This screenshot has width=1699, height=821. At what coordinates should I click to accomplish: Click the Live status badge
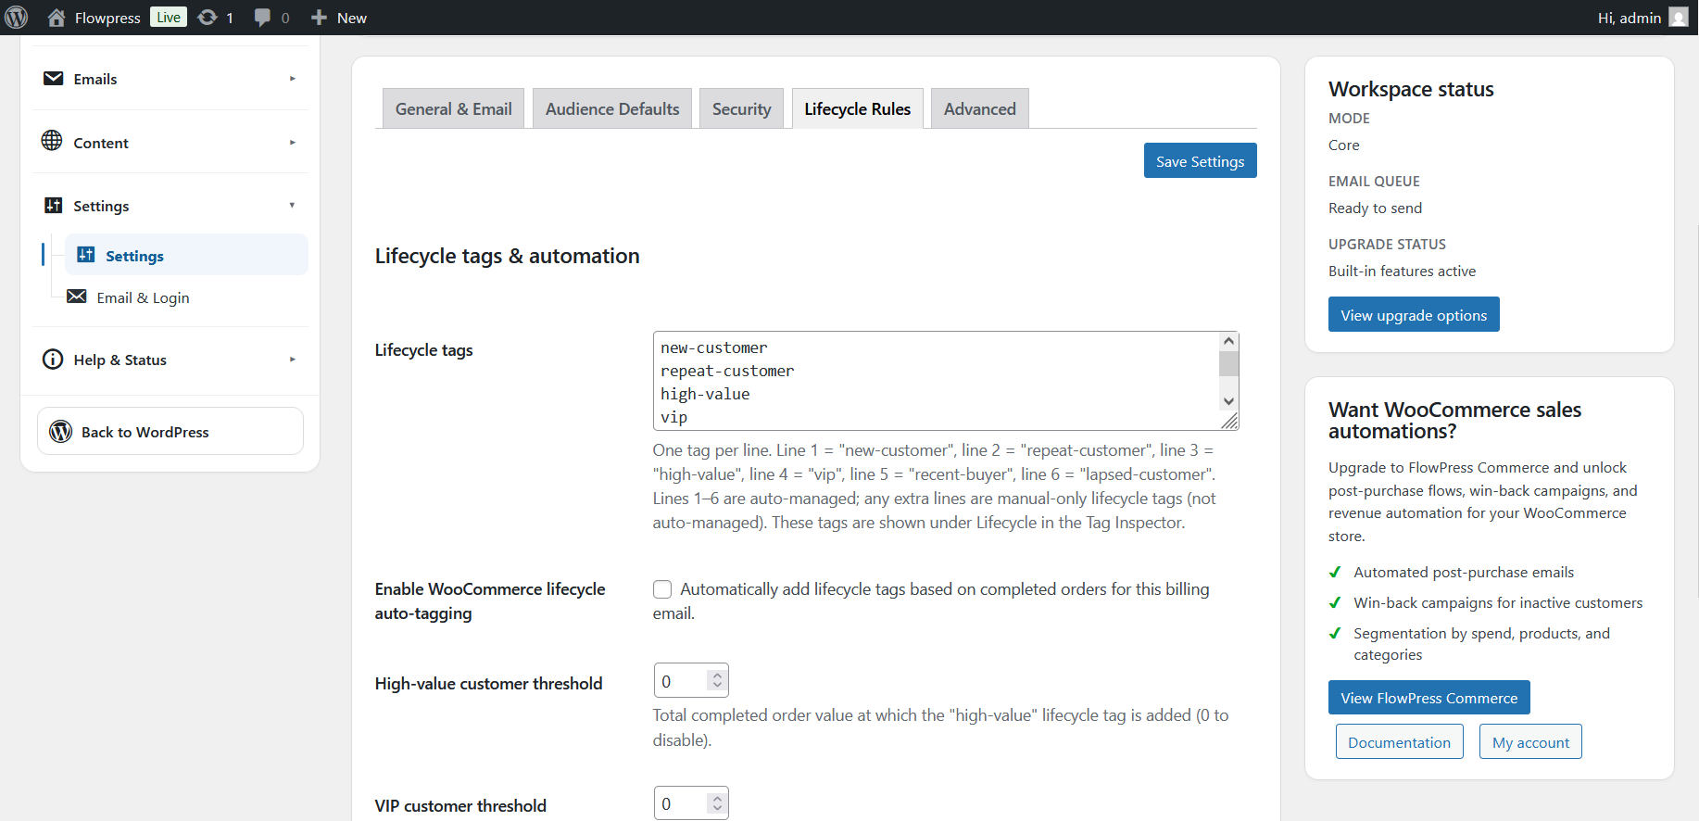coord(169,17)
